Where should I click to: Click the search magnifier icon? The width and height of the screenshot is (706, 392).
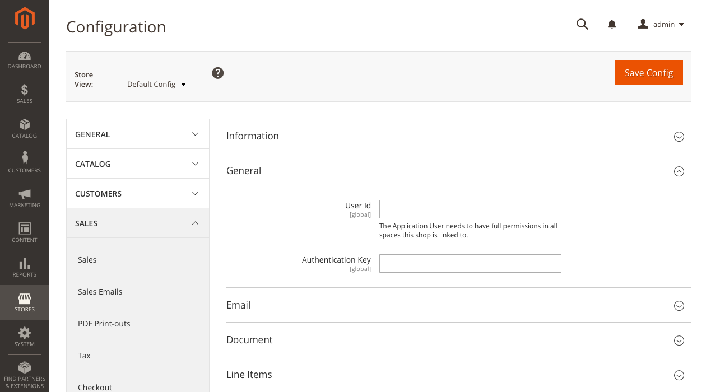point(582,24)
